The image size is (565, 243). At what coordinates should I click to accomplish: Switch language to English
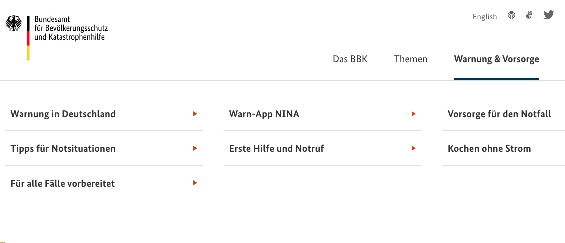(484, 17)
